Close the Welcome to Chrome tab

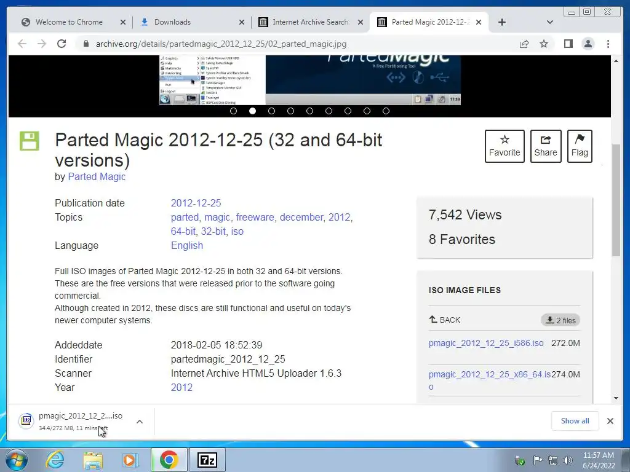[123, 22]
